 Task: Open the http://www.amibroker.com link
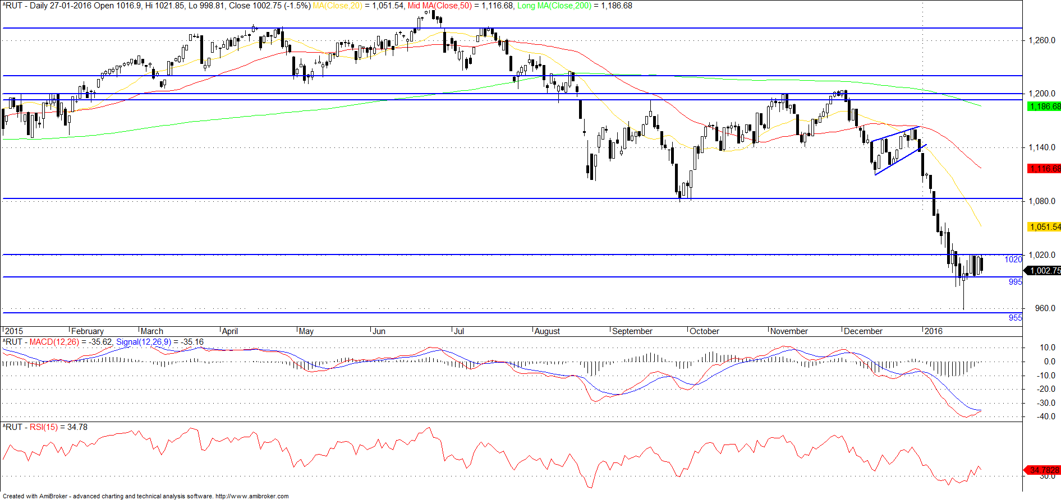[x=252, y=496]
